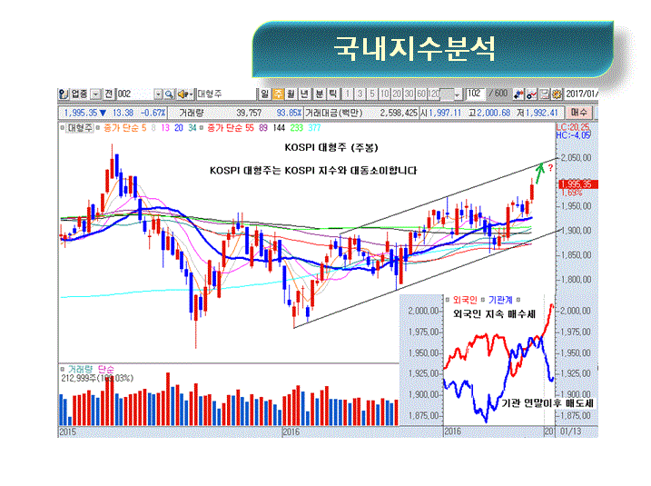Click the red 1,995.35 price axis tag
The height and width of the screenshot is (486, 651).
click(x=577, y=184)
